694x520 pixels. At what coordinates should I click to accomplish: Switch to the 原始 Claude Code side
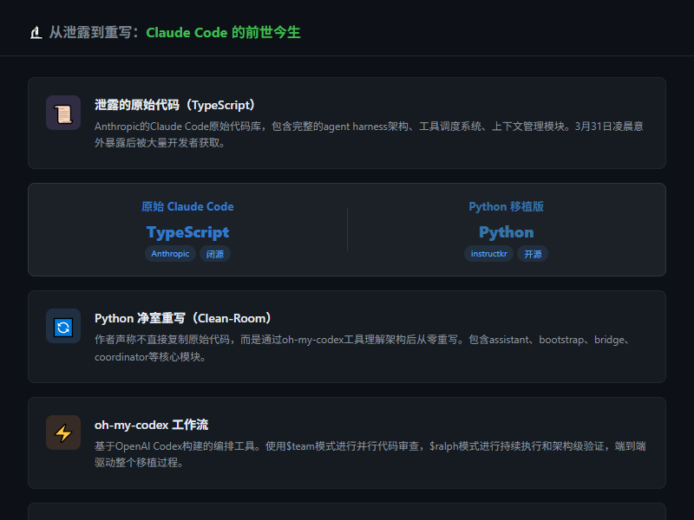[187, 206]
